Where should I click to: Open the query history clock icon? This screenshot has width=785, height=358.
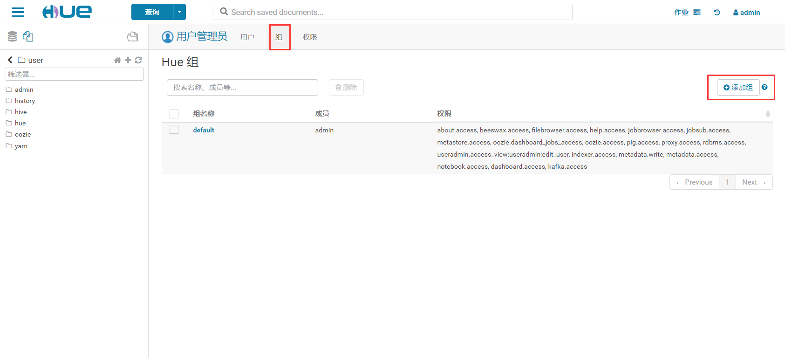pos(717,13)
